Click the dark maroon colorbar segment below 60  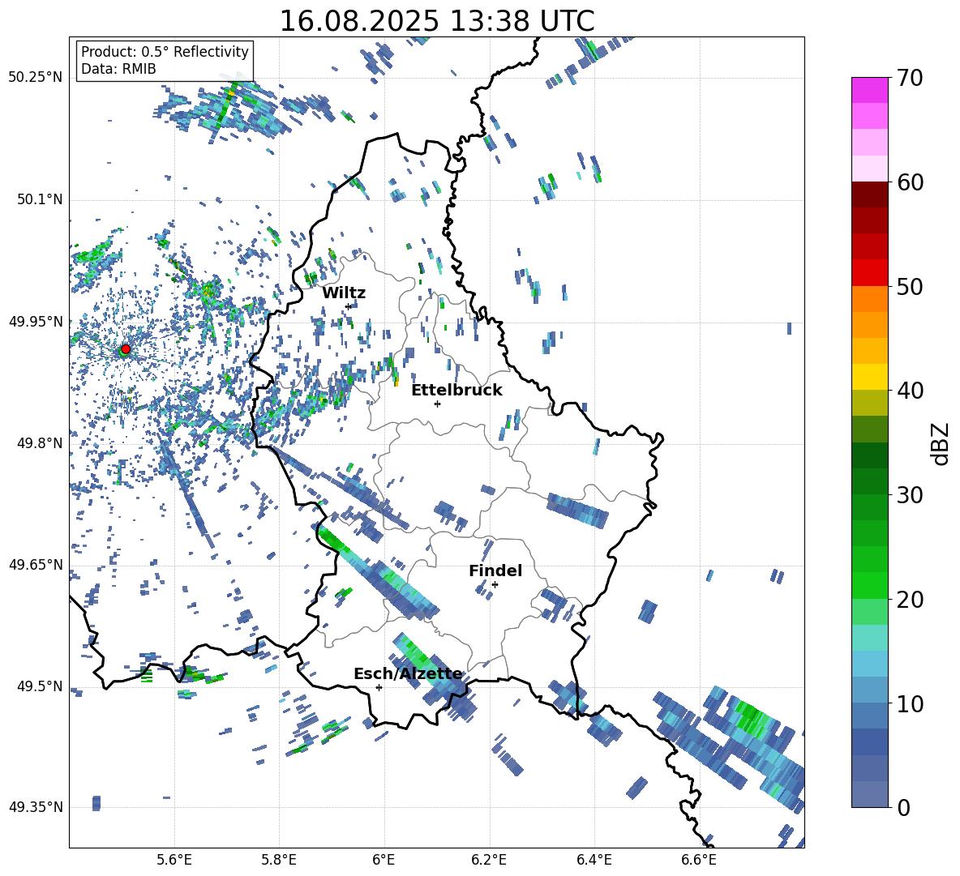coord(869,194)
